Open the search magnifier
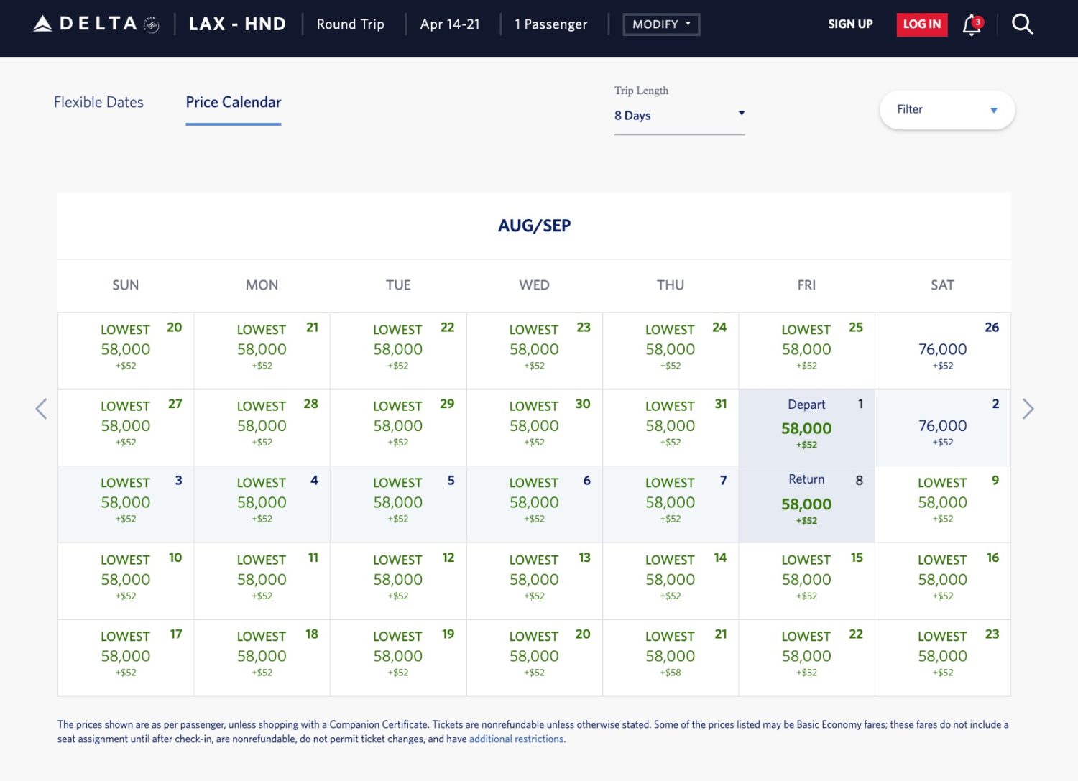1078x781 pixels. [1022, 24]
